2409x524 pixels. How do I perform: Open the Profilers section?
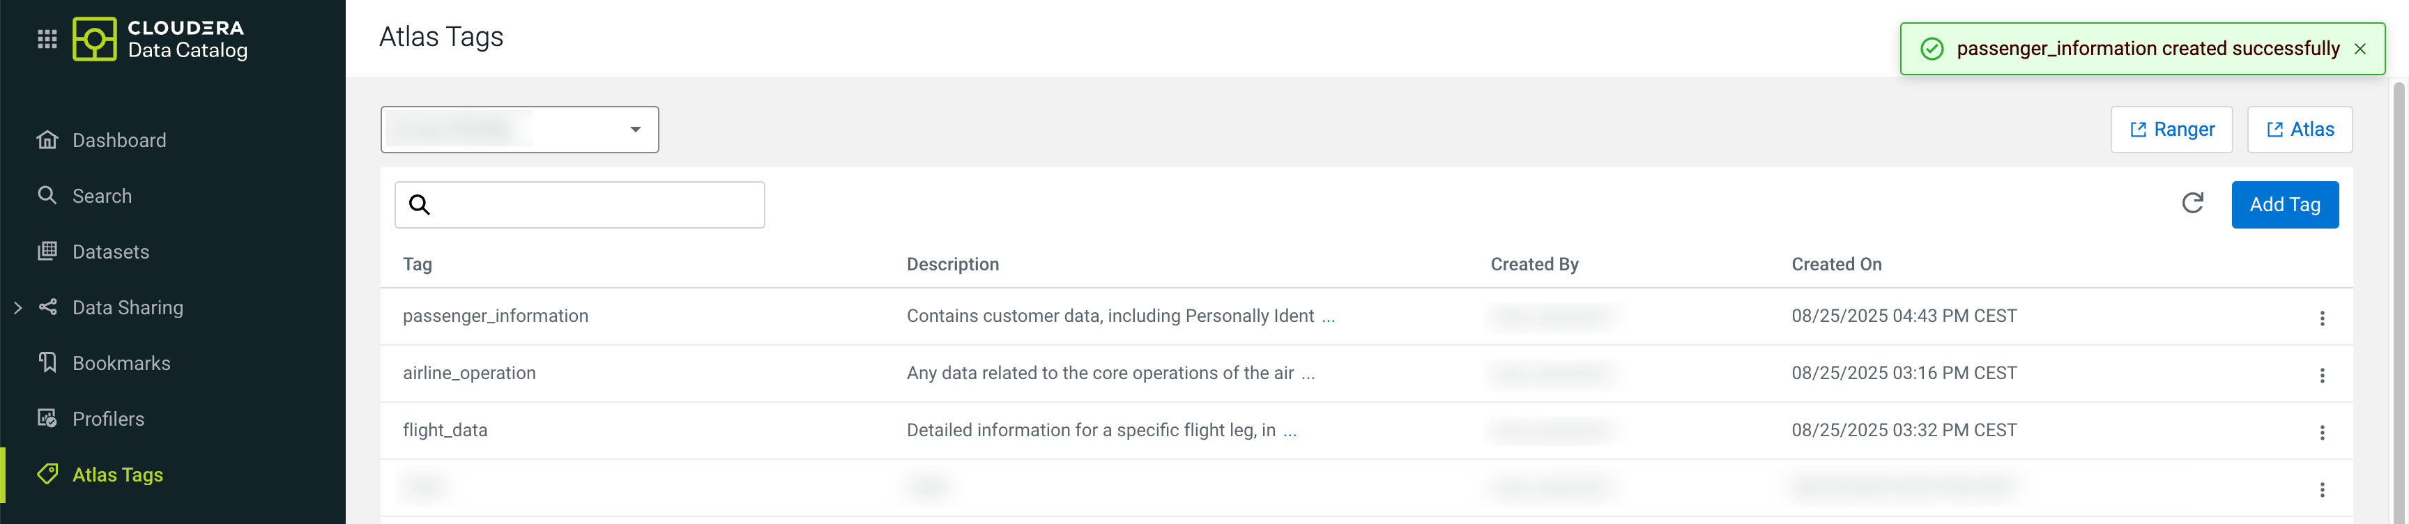pos(107,419)
